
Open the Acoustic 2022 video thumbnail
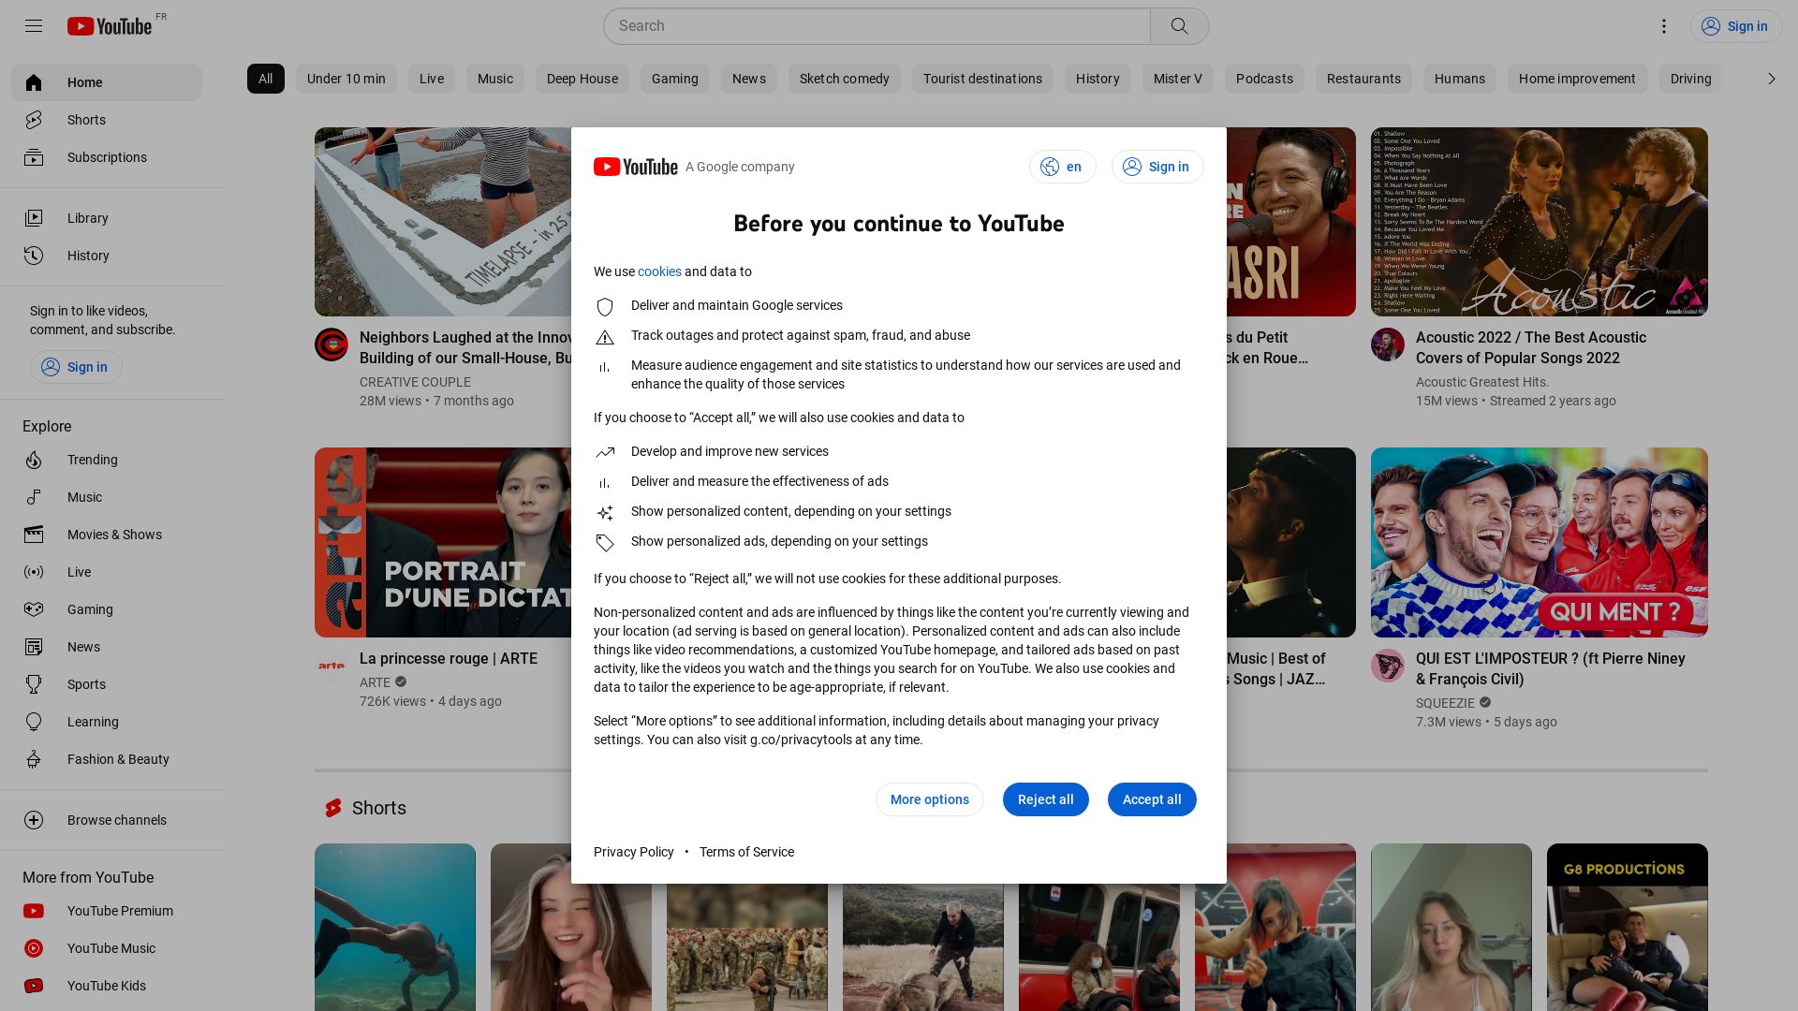pyautogui.click(x=1540, y=222)
